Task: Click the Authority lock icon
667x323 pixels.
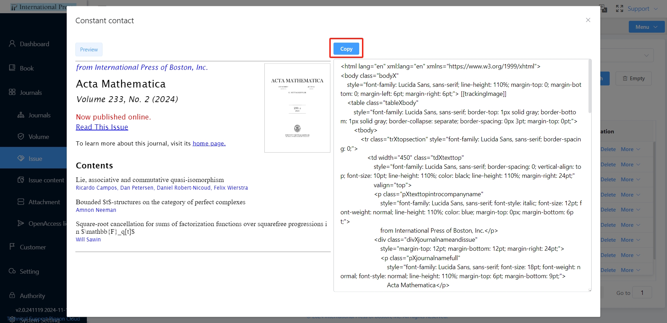Action: point(12,295)
